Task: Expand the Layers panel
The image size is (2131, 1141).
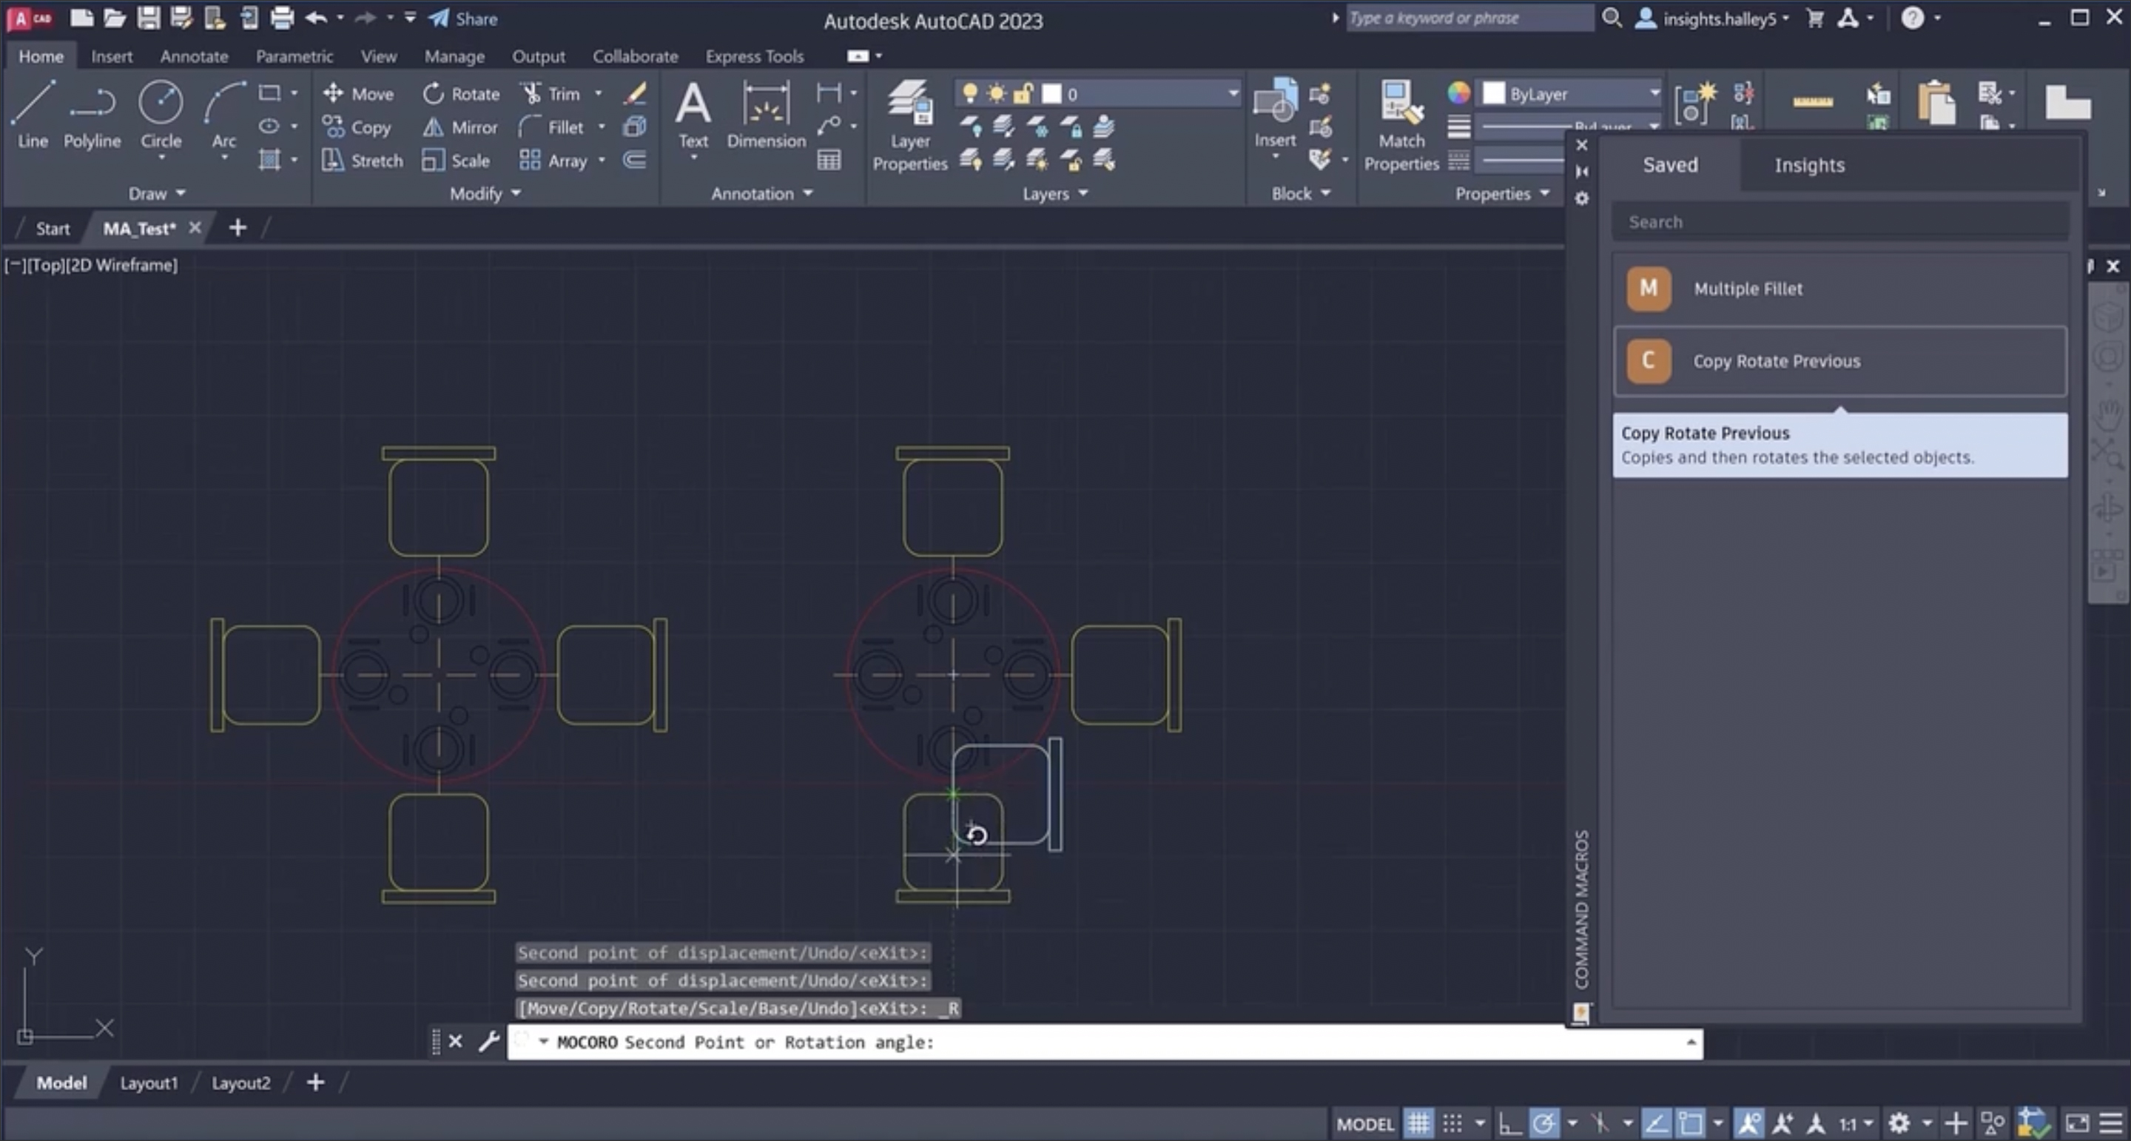Action: (1054, 193)
